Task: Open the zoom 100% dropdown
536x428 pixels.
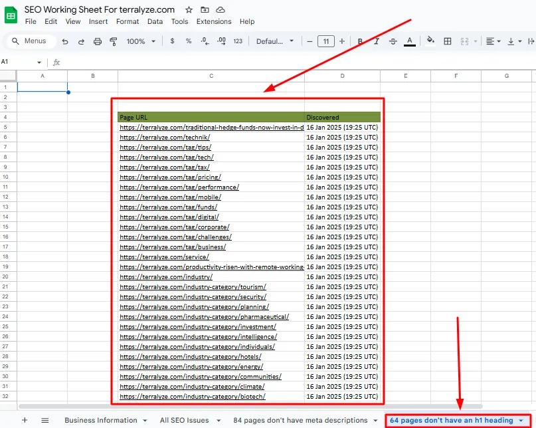Action: 141,41
